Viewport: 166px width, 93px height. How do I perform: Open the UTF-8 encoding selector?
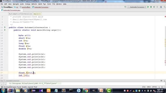coord(155,87)
